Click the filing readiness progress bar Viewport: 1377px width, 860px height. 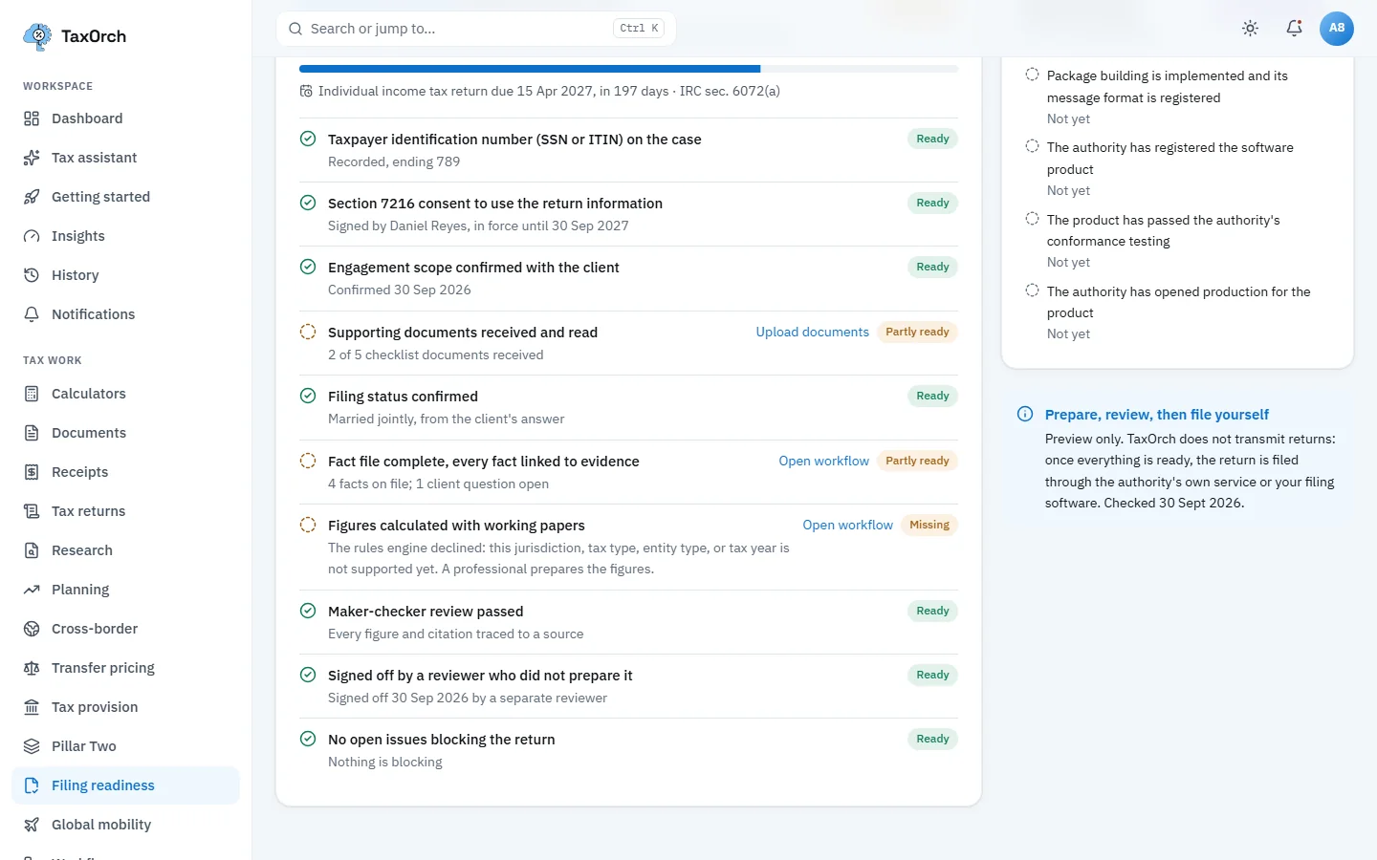(628, 69)
